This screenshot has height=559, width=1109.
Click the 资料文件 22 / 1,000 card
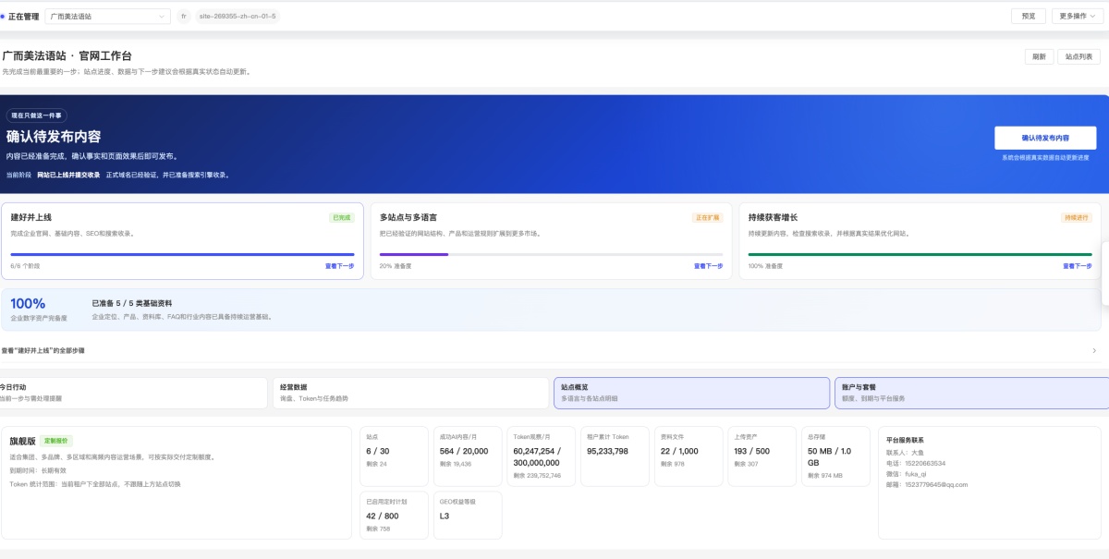click(688, 456)
